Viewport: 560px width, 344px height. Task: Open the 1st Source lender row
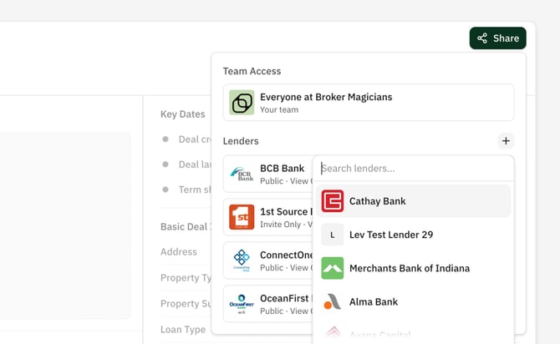267,217
